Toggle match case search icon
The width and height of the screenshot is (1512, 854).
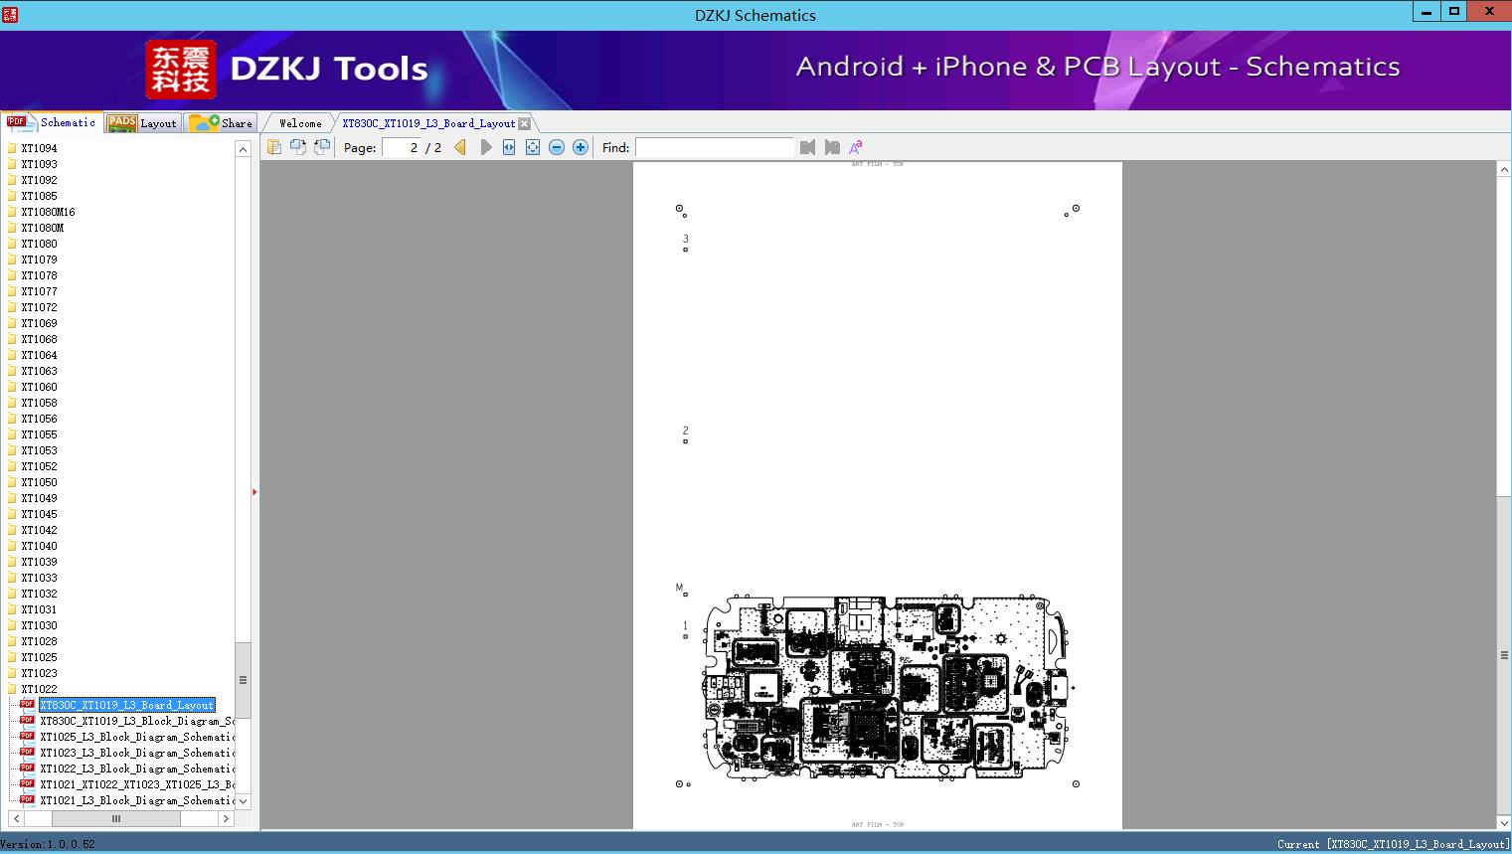(x=855, y=147)
